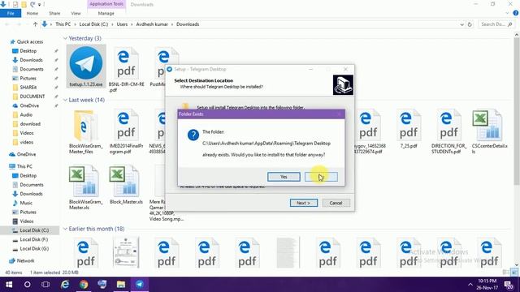Collapse the Last week (14) group
Screen dimensions: 520x292
pyautogui.click(x=65, y=100)
